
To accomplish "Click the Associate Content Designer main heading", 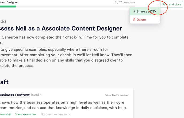I will click(x=61, y=28).
